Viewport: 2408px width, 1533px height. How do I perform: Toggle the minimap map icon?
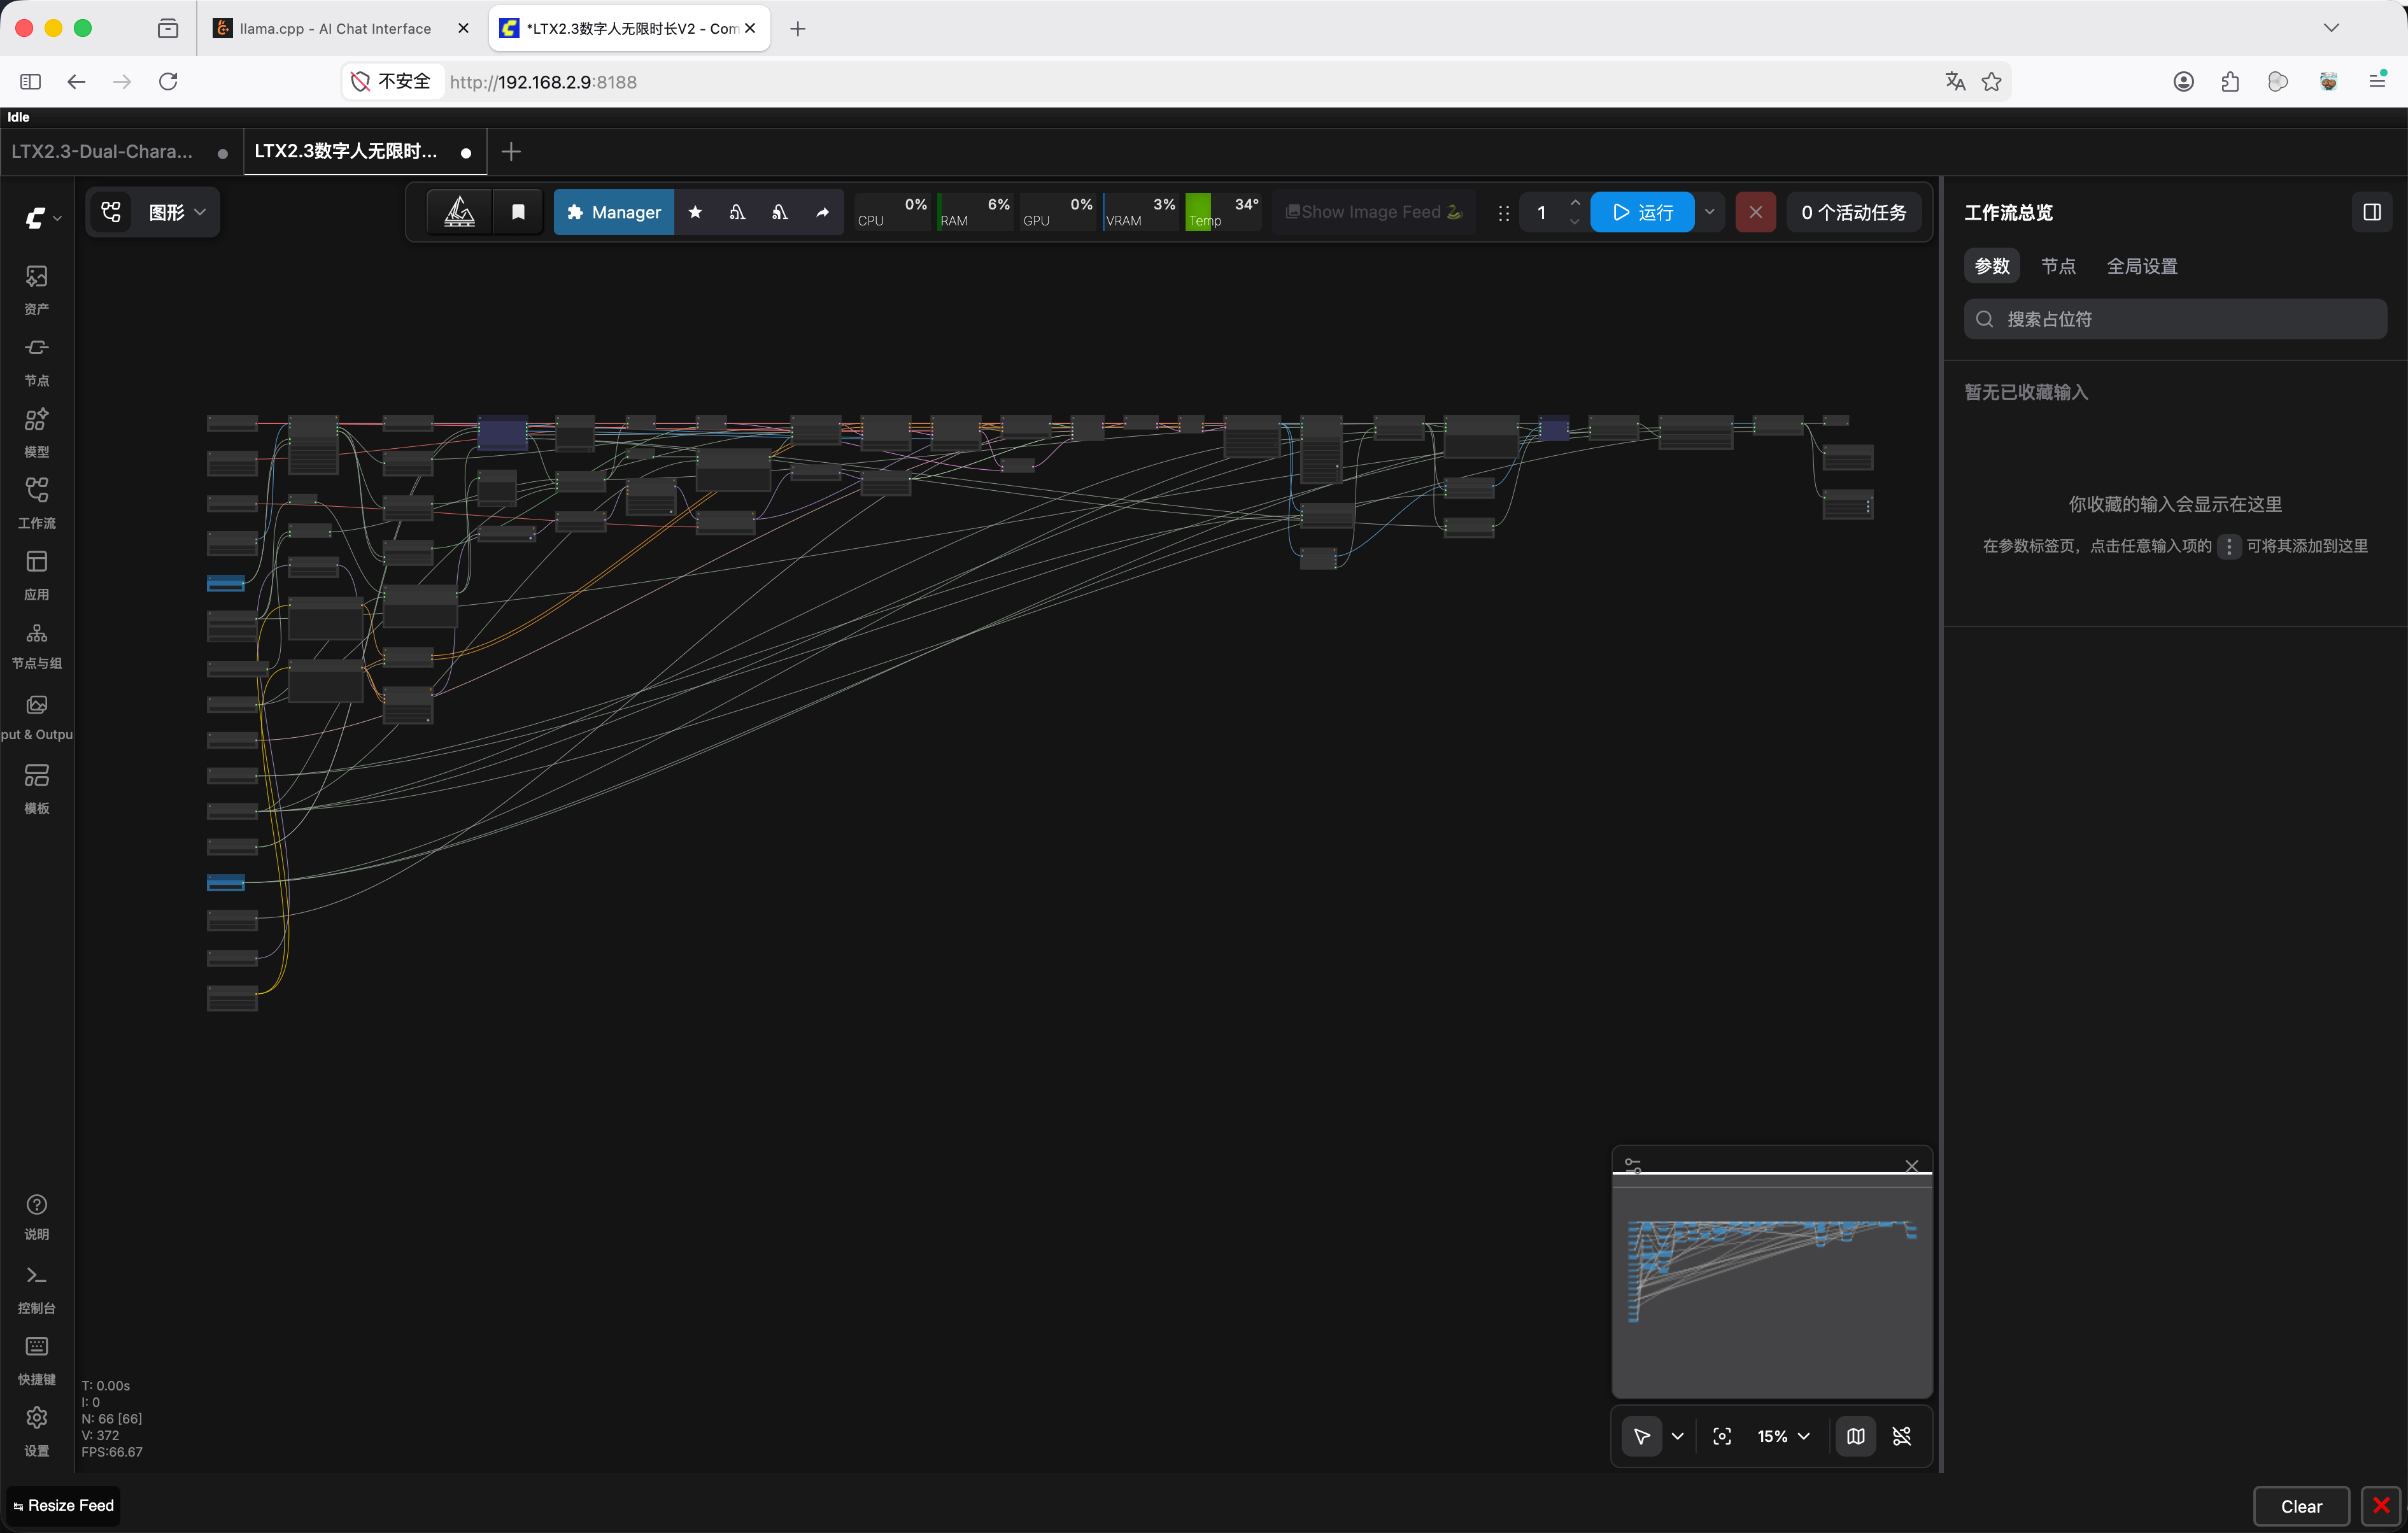[x=1856, y=1436]
